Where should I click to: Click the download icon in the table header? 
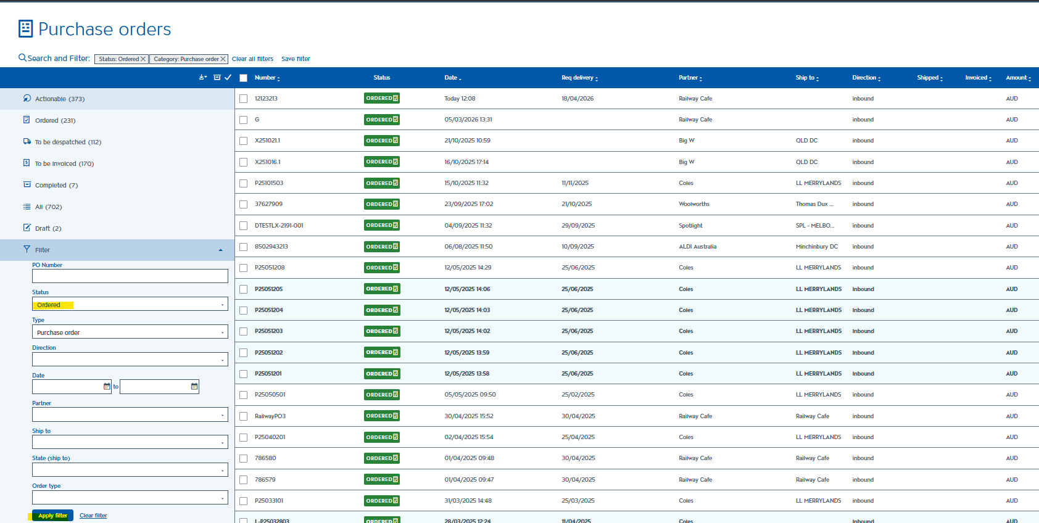coord(202,78)
